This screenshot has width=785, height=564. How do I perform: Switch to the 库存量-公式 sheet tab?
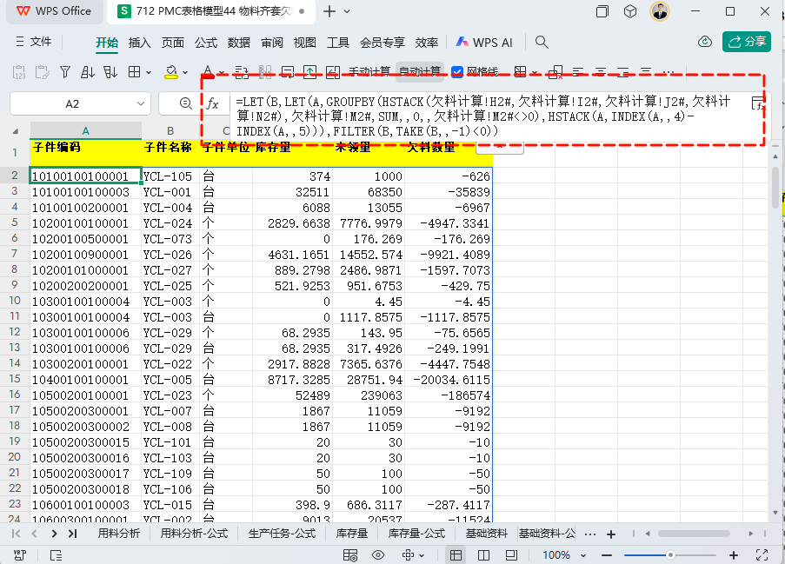click(416, 534)
